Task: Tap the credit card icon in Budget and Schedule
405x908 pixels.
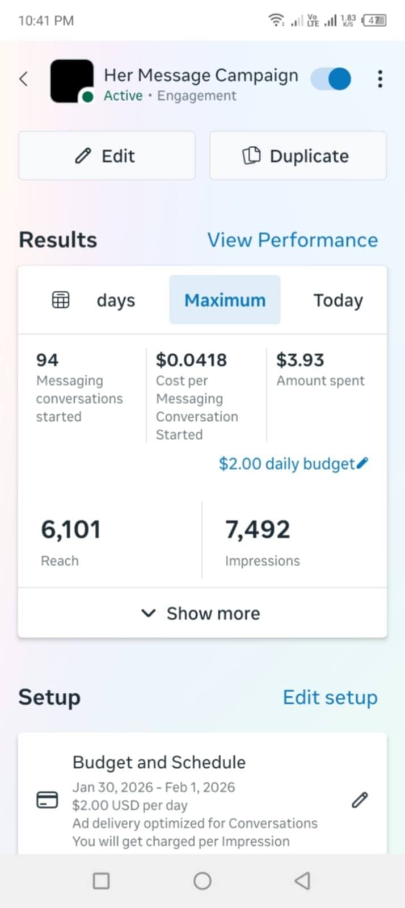Action: pyautogui.click(x=47, y=800)
